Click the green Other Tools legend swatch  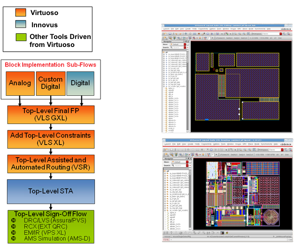pyautogui.click(x=21, y=37)
